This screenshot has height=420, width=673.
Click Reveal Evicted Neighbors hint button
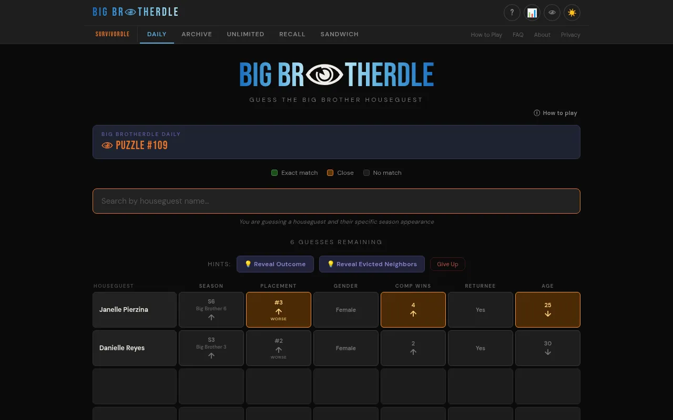[372, 264]
